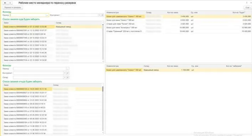This screenshot has width=252, height=136.
Task: Open Контрагент record icon above 'куда будем забирать' list
Action: (102, 15)
